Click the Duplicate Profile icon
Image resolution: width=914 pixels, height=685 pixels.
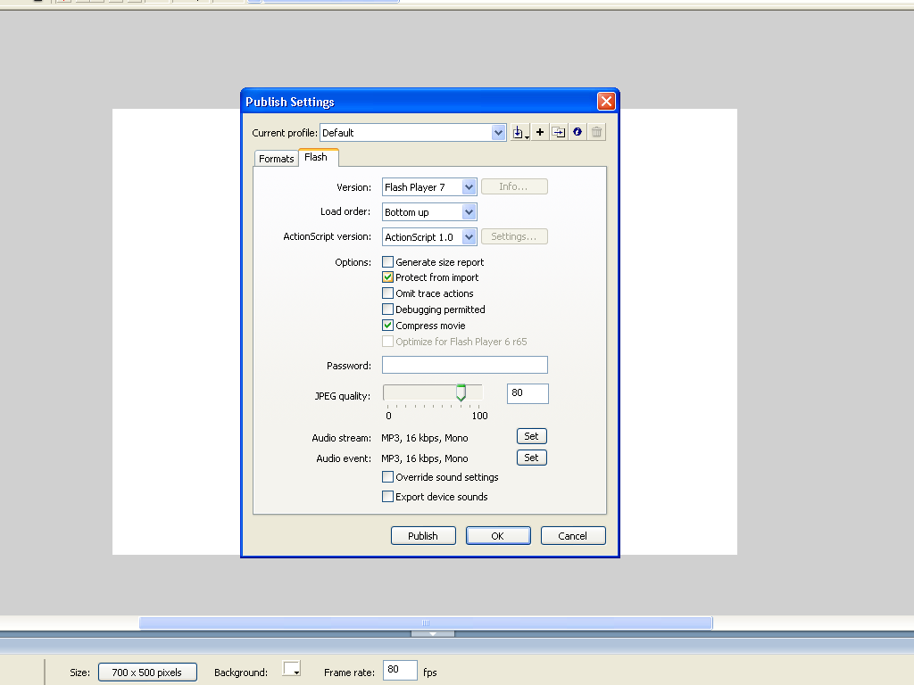[x=559, y=132]
